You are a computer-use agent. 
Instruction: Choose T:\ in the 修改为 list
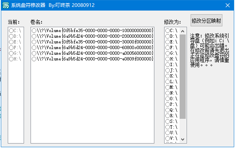[x=171, y=127]
